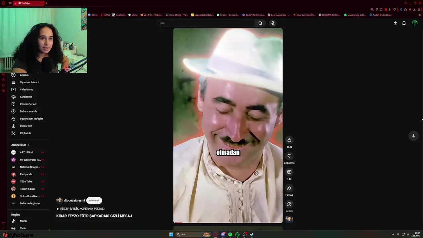This screenshot has width=423, height=238.
Task: Open the comments showing 140
Action: pos(289,172)
